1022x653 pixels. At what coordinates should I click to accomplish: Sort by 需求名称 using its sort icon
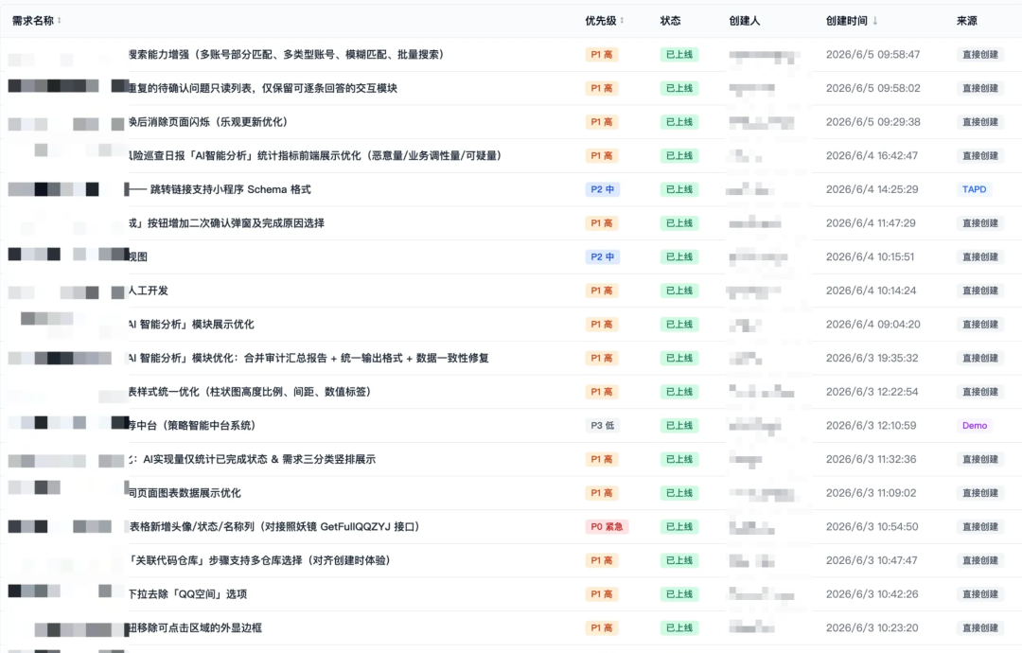tap(60, 21)
